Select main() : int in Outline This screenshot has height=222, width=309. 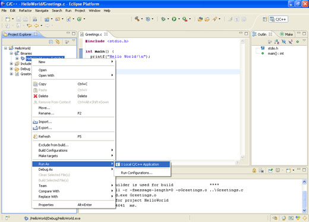coord(276,54)
